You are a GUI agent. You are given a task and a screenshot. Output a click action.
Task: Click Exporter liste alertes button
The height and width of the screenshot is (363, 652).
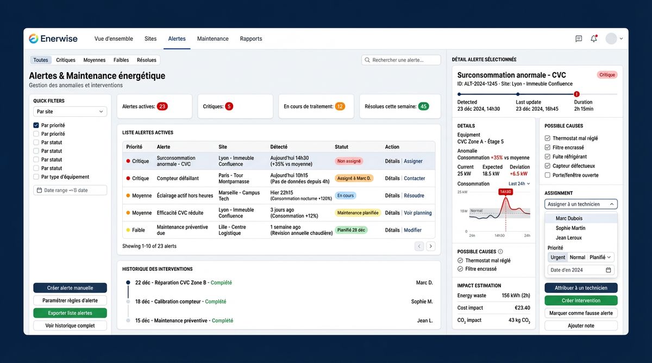coord(70,313)
